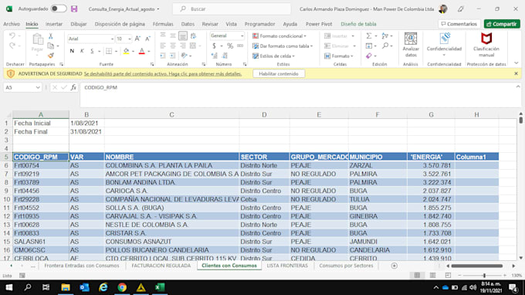Click the Find magnifier icon in Edición

tap(385, 46)
